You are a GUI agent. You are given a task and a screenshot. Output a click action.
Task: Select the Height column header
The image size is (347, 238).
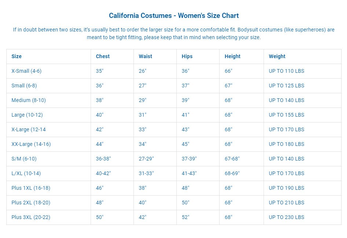[233, 56]
